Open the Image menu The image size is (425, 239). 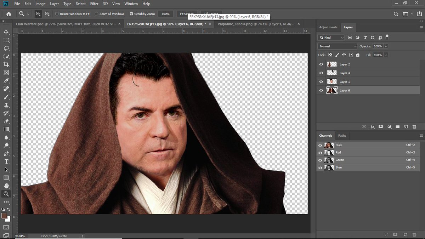click(x=40, y=4)
